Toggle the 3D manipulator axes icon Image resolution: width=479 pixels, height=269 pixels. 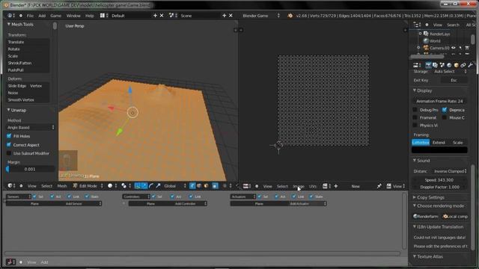click(138, 186)
